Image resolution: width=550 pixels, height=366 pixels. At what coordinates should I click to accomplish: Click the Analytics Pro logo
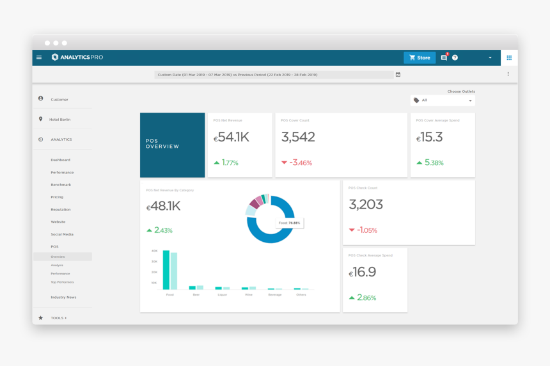coord(77,57)
